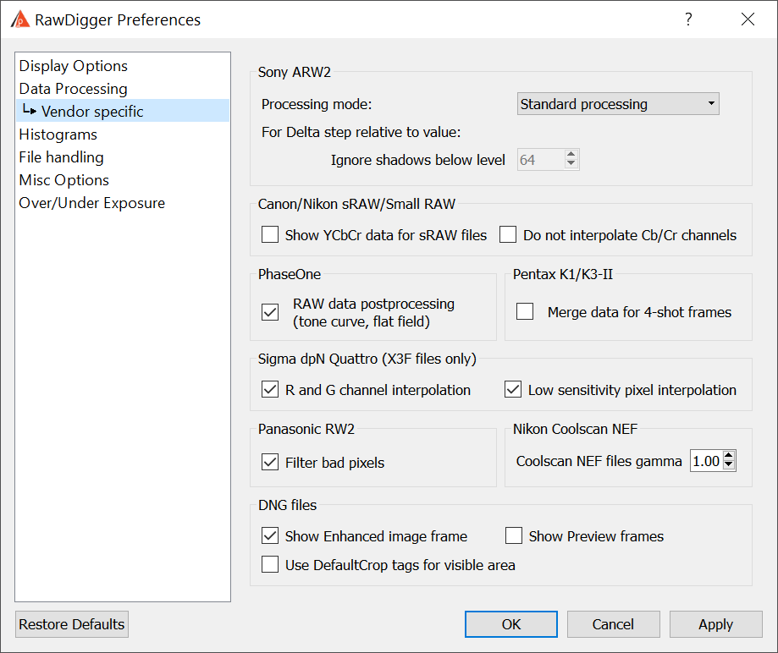Screen dimensions: 778x653
Task: Open the Processing mode dropdown
Action: click(618, 104)
